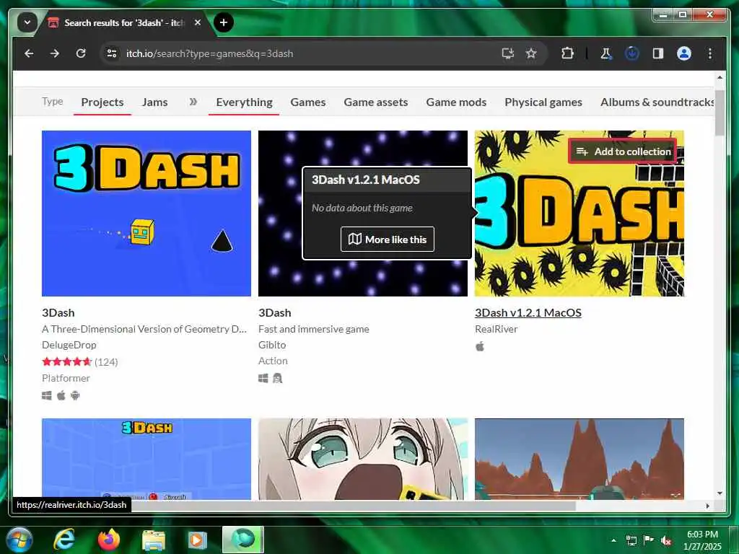
Task: Open the DelugeDrop author link
Action: coord(69,345)
